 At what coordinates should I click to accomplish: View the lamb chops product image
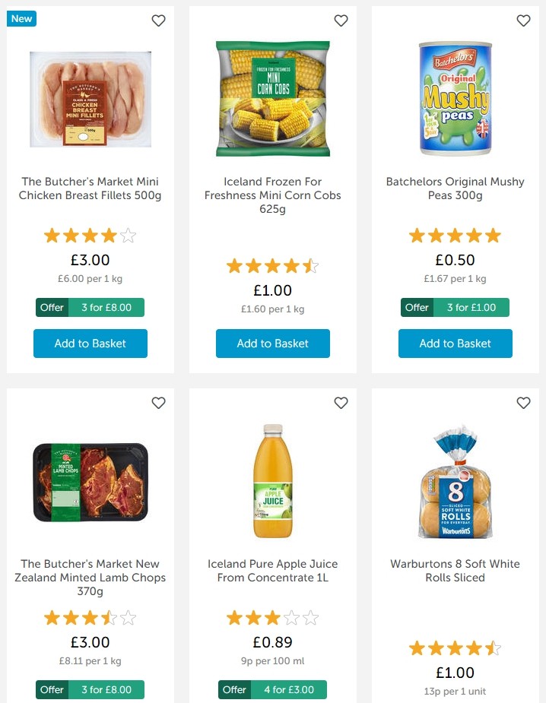(90, 482)
